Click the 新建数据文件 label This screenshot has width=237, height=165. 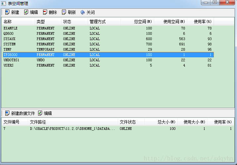[23, 113]
